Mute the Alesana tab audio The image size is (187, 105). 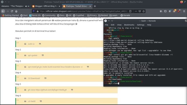[26, 6]
